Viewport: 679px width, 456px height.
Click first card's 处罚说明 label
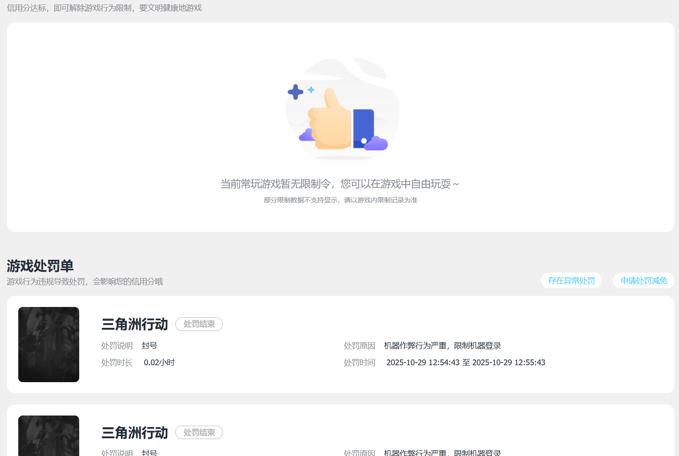[117, 346]
